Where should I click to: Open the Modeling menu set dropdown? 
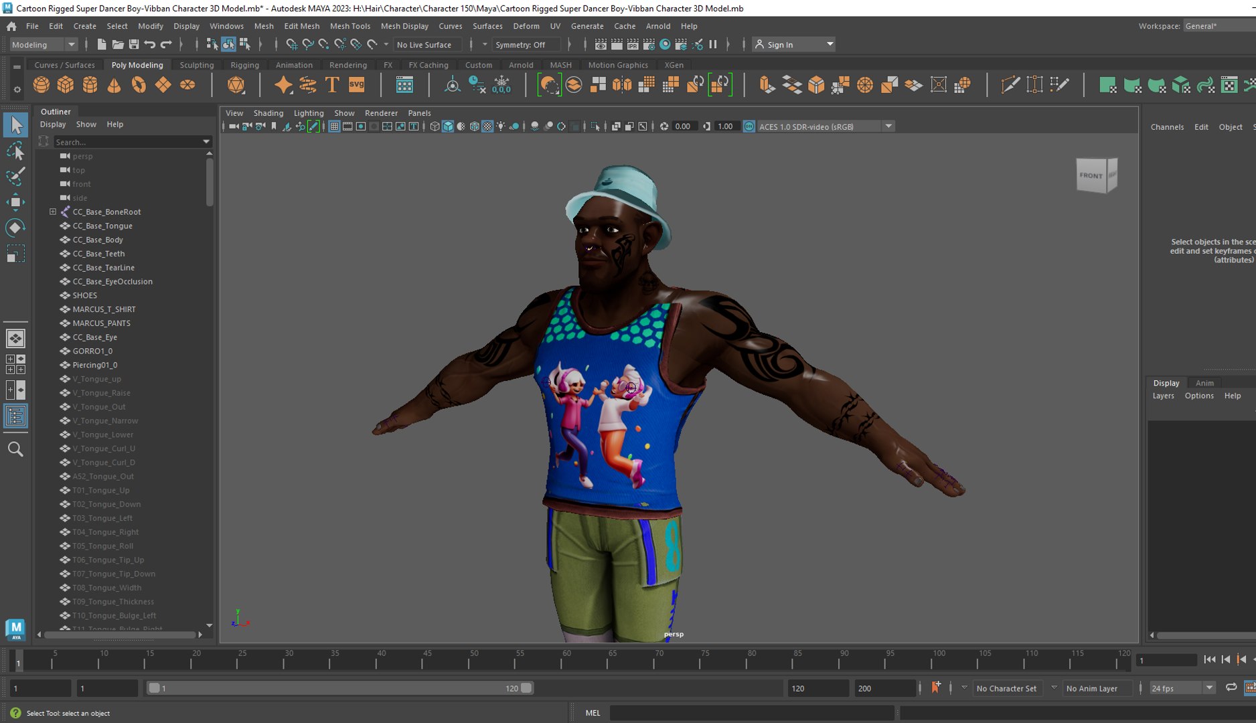44,45
